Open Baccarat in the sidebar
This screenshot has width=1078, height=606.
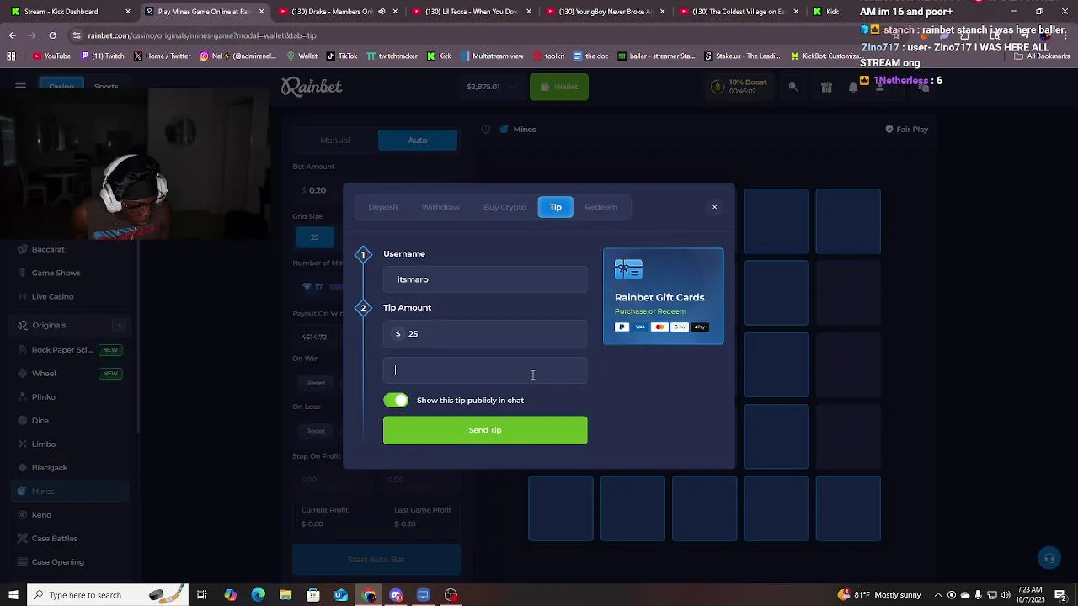pos(48,249)
